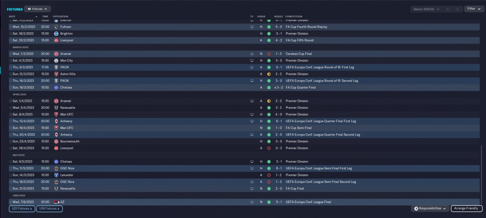The width and height of the screenshot is (486, 218).
Task: Click 'UEFA Europa Conf. League Final' text
Action: [308, 202]
